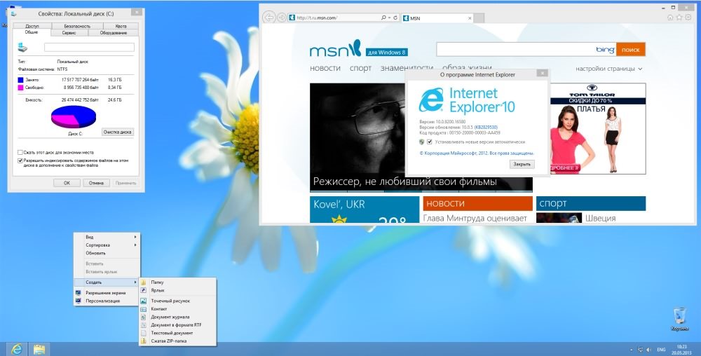The height and width of the screenshot is (356, 701).
Task: Click the Bing search input field
Action: pyautogui.click(x=515, y=50)
